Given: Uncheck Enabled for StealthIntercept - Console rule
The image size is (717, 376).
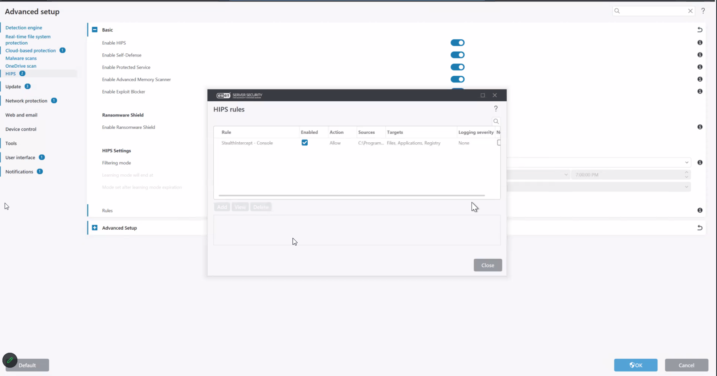Looking at the screenshot, I should (x=304, y=143).
